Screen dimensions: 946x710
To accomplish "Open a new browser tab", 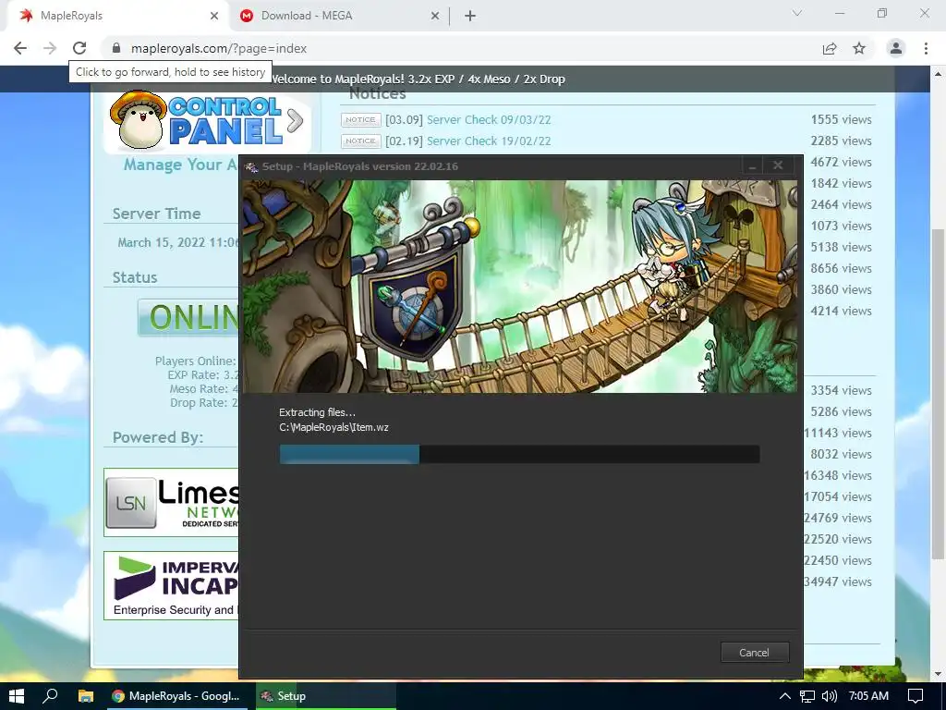I will point(470,16).
